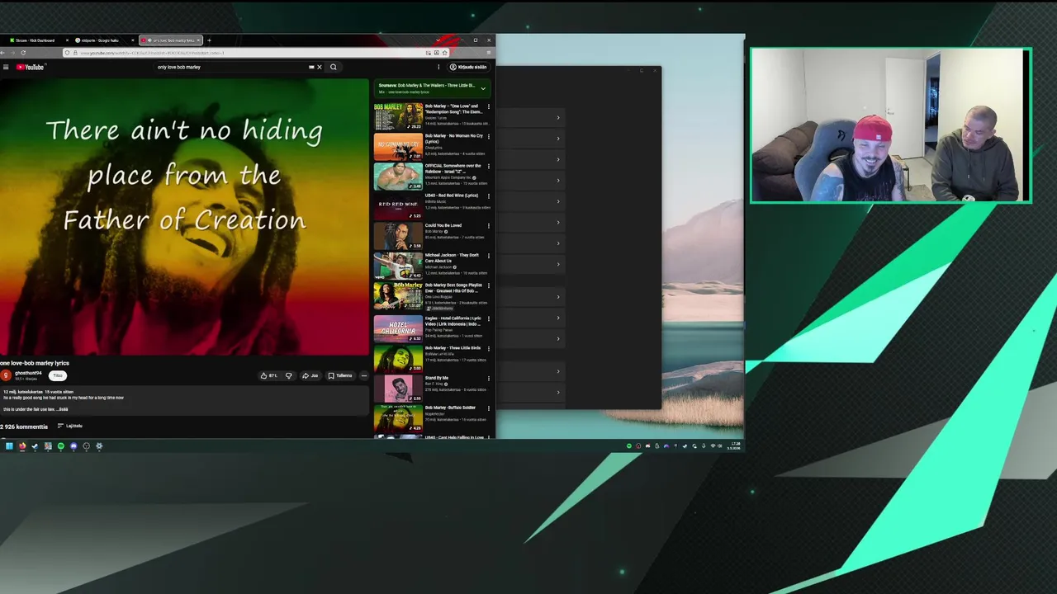Open the Hotel California thumbnail
This screenshot has width=1057, height=594.
[x=398, y=328]
